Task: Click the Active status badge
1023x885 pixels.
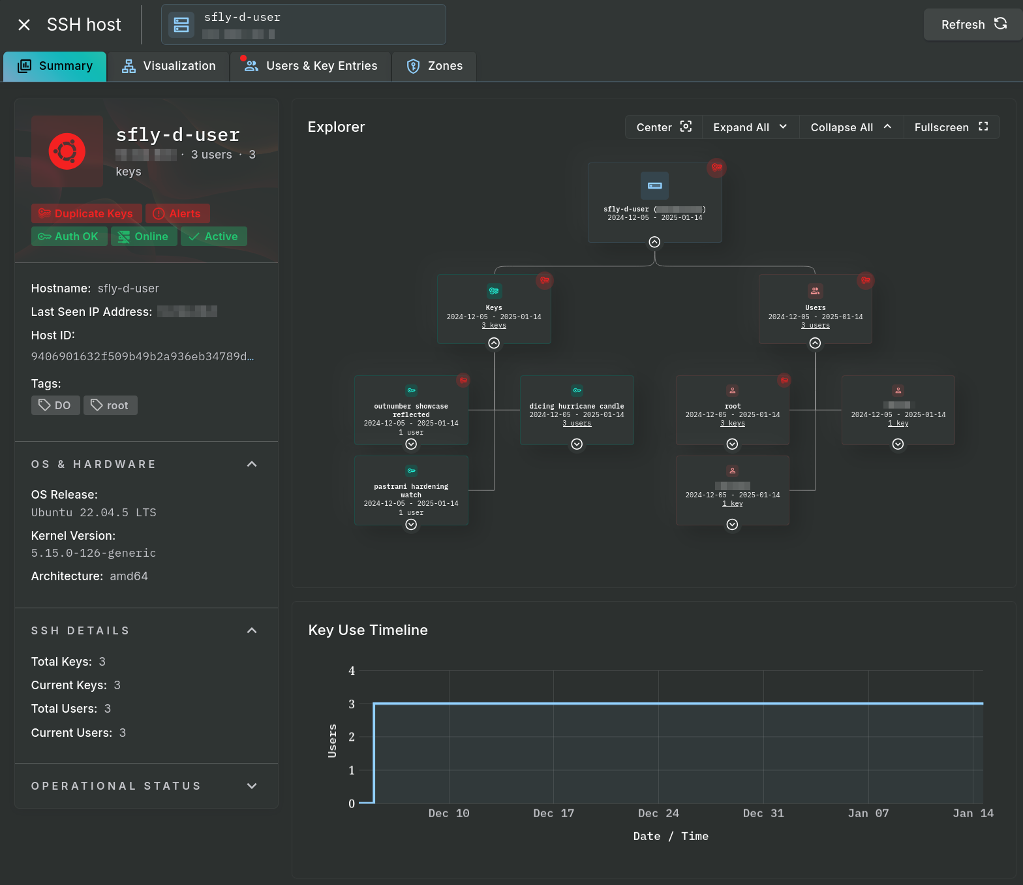Action: [x=213, y=236]
